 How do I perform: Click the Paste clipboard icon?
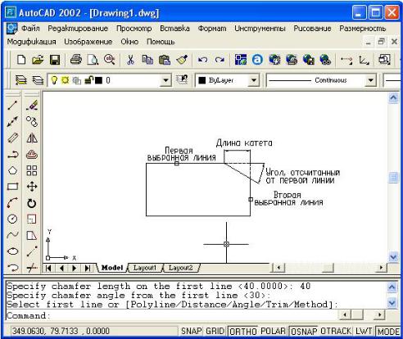pyautogui.click(x=165, y=60)
